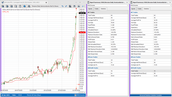
Task: Click the redo arrow in chart toolbar
Action: tap(66, 6)
